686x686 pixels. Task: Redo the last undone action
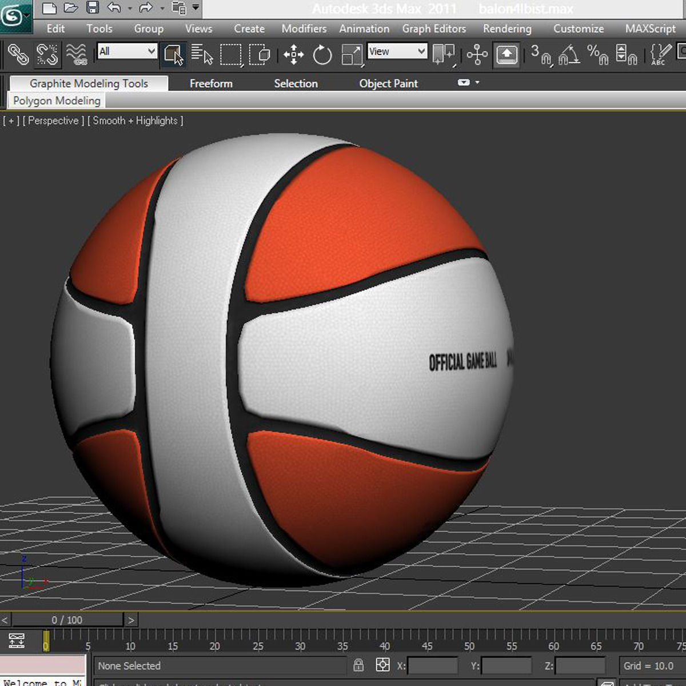(146, 8)
